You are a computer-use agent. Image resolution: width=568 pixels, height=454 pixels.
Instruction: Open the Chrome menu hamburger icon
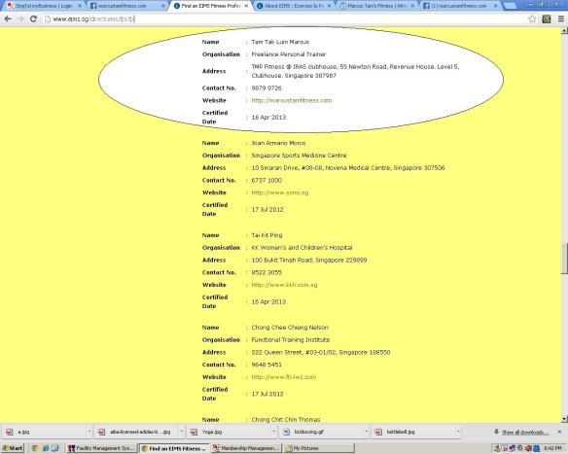[561, 18]
